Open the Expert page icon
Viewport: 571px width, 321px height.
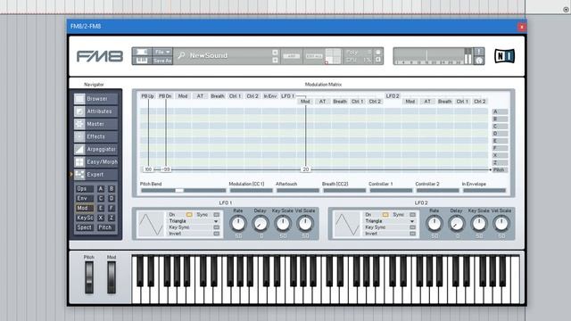pyautogui.click(x=79, y=175)
